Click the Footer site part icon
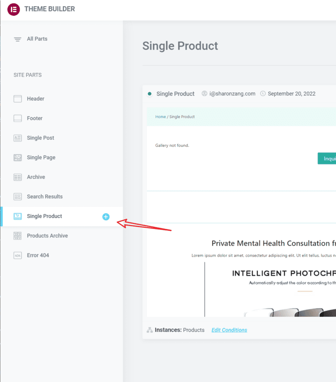Image resolution: width=336 pixels, height=382 pixels. click(x=17, y=118)
